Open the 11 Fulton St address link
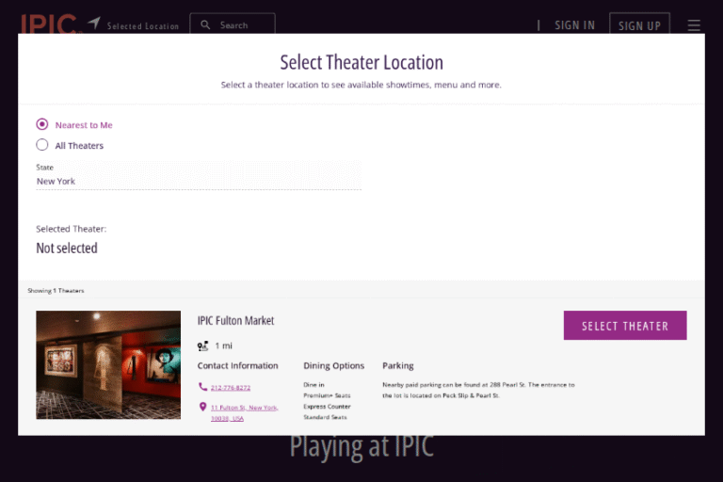 point(244,408)
